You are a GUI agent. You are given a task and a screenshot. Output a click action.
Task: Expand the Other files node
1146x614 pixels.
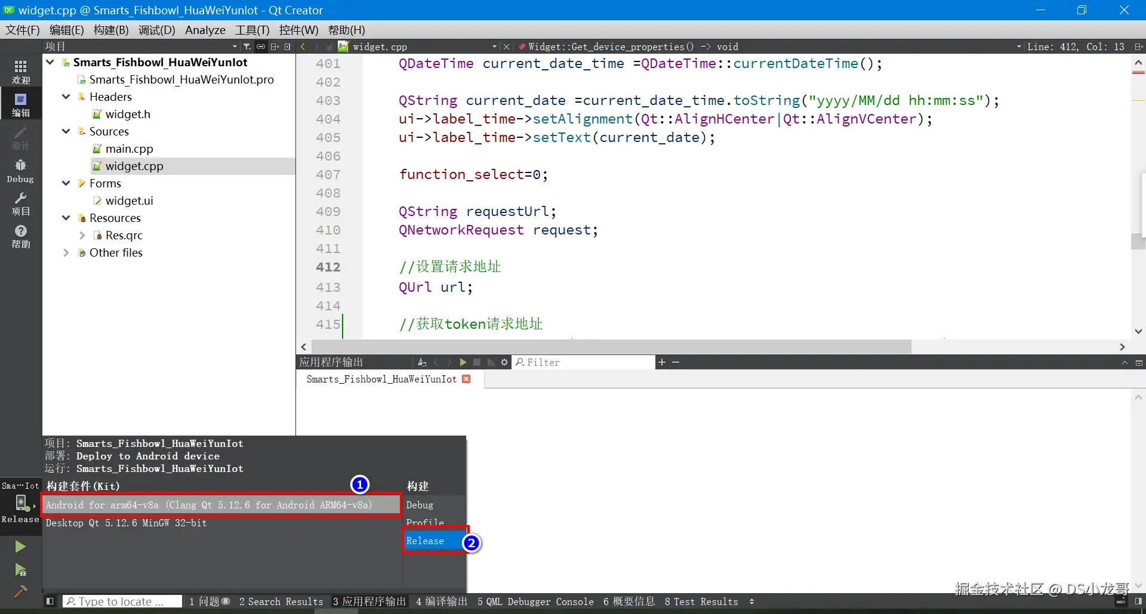(66, 252)
